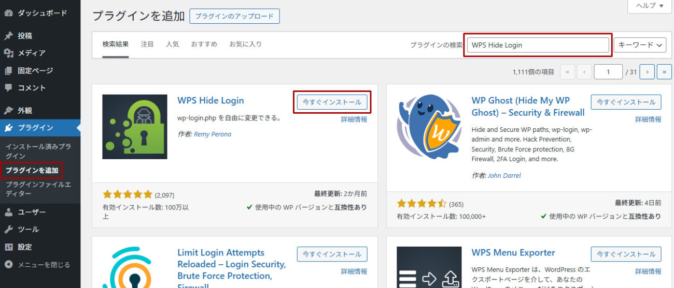
Task: Expand the ヘルプ dropdown tab
Action: [x=649, y=6]
